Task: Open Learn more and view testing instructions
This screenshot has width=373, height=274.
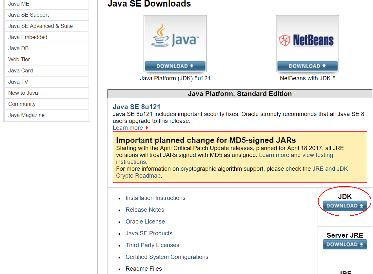Action: click(296, 155)
